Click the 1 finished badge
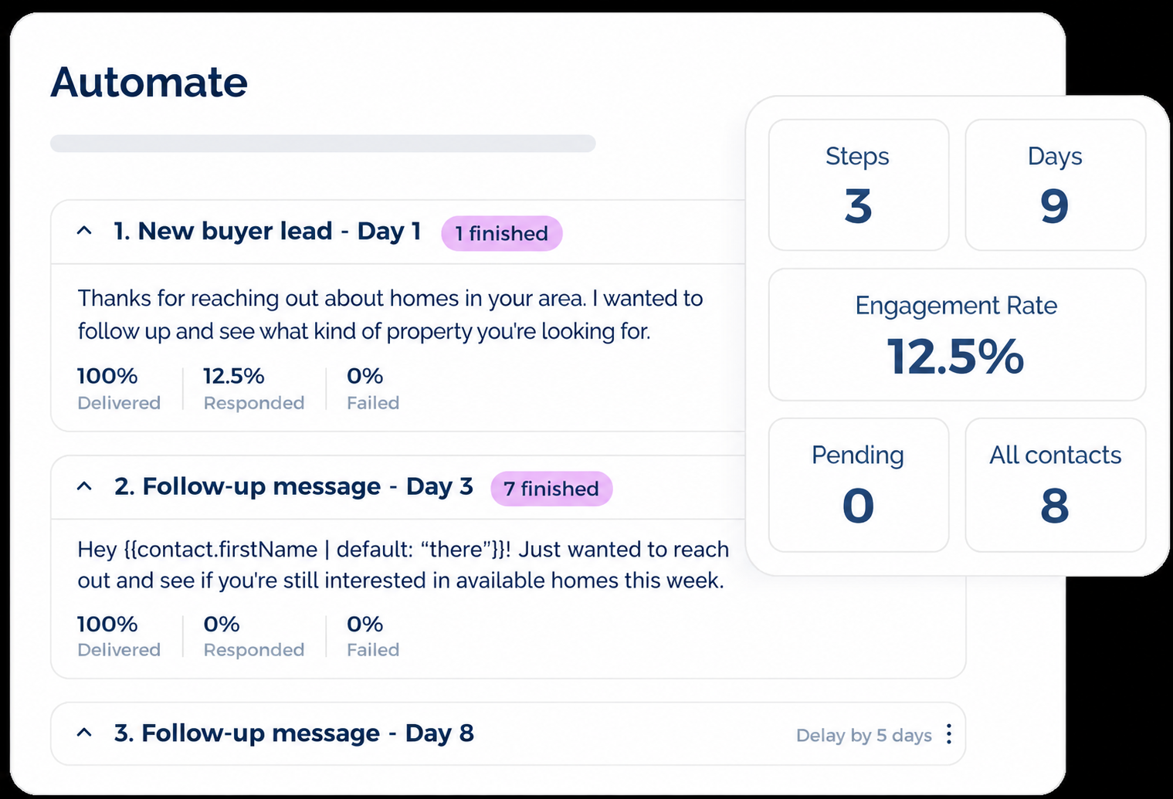 pyautogui.click(x=502, y=233)
